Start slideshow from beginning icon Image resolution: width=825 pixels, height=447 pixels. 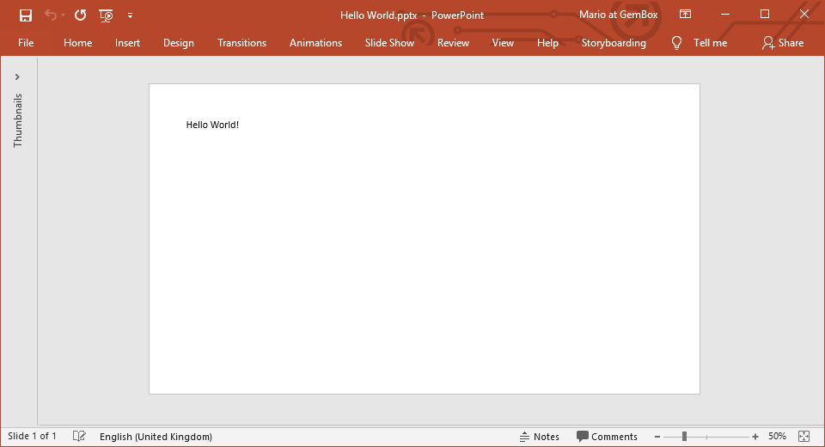tap(106, 15)
